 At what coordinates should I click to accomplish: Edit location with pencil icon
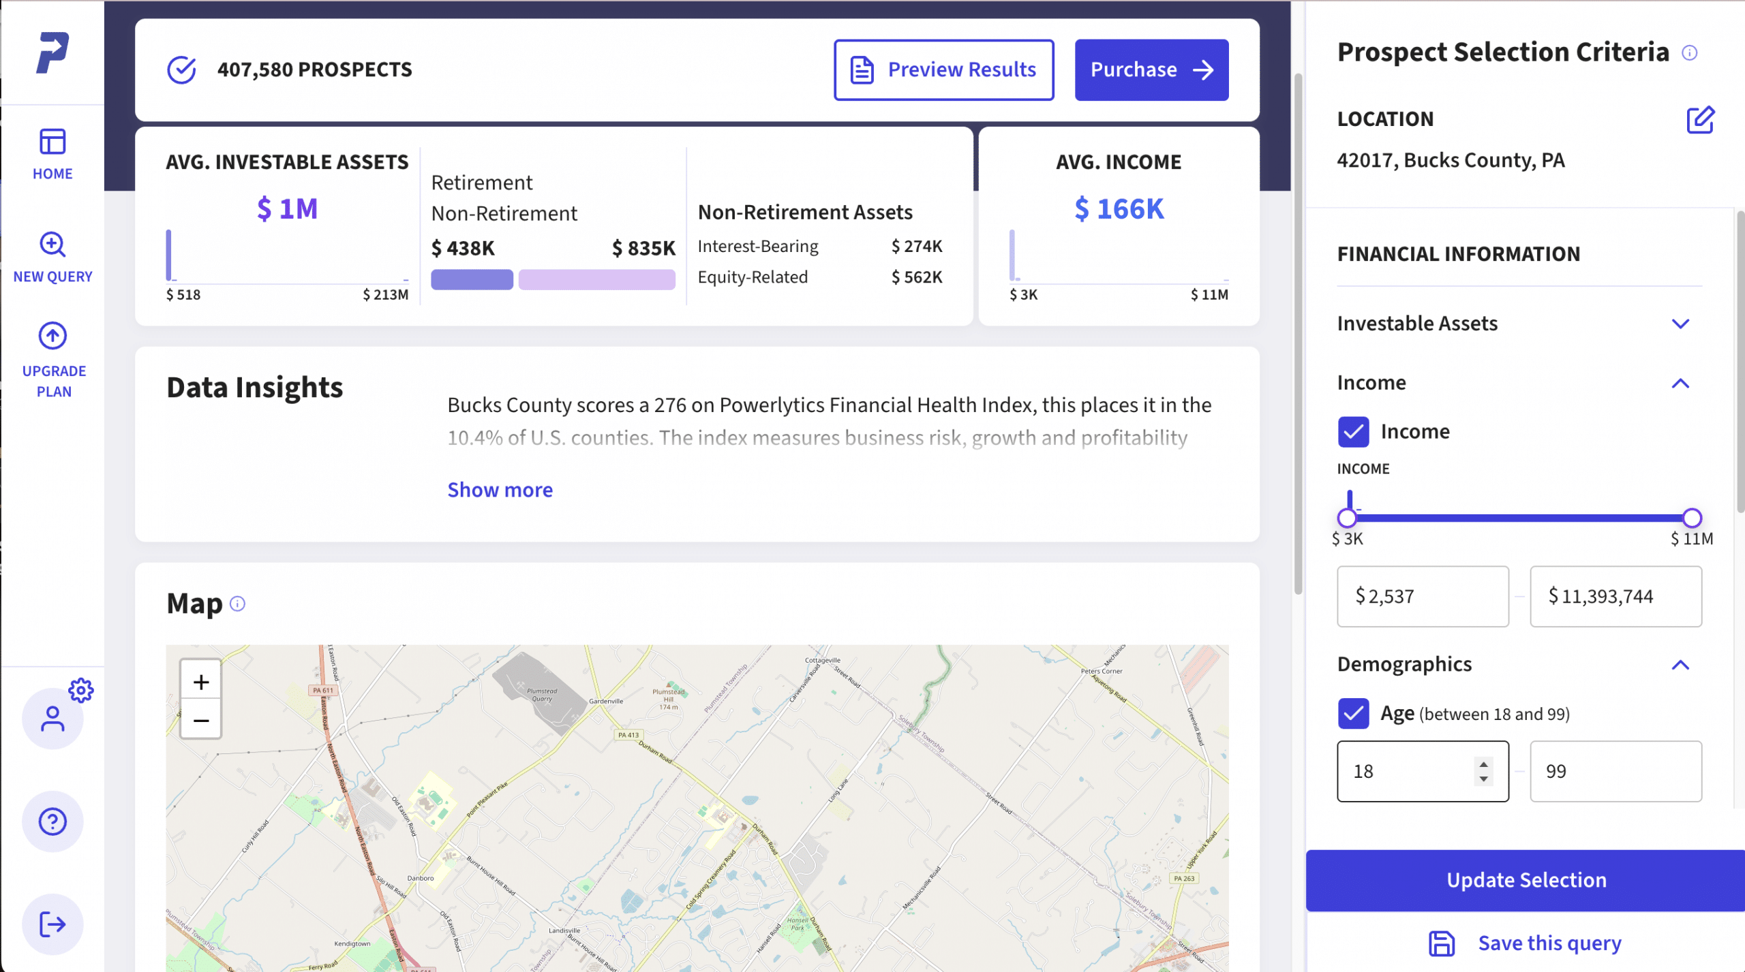[1699, 120]
